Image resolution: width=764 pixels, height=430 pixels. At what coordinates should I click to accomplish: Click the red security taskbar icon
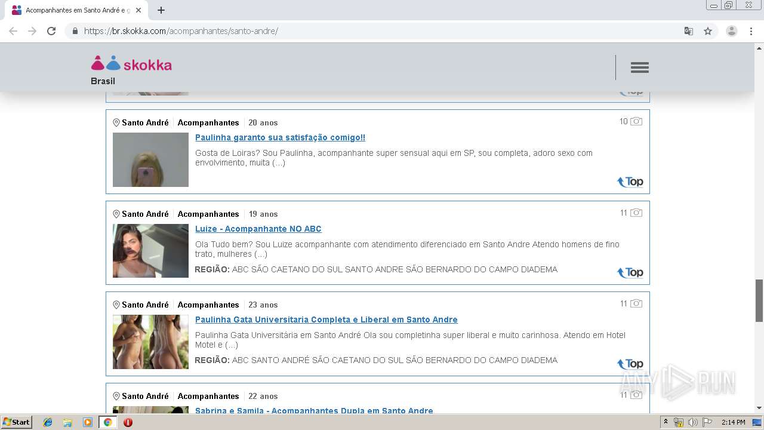pyautogui.click(x=128, y=422)
